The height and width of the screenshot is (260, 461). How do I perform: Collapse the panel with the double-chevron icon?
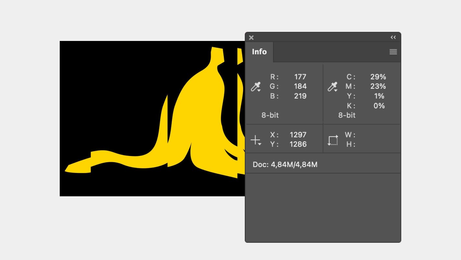click(x=393, y=37)
